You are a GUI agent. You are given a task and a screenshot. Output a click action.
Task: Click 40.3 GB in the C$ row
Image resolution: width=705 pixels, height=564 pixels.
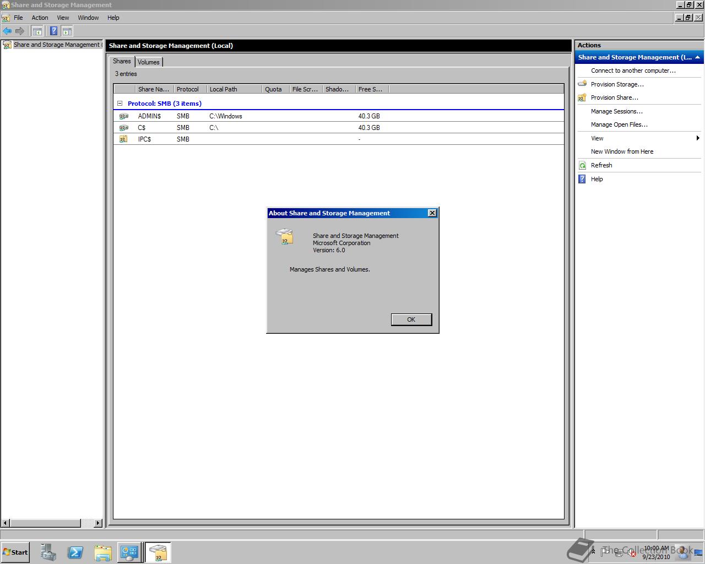click(369, 128)
